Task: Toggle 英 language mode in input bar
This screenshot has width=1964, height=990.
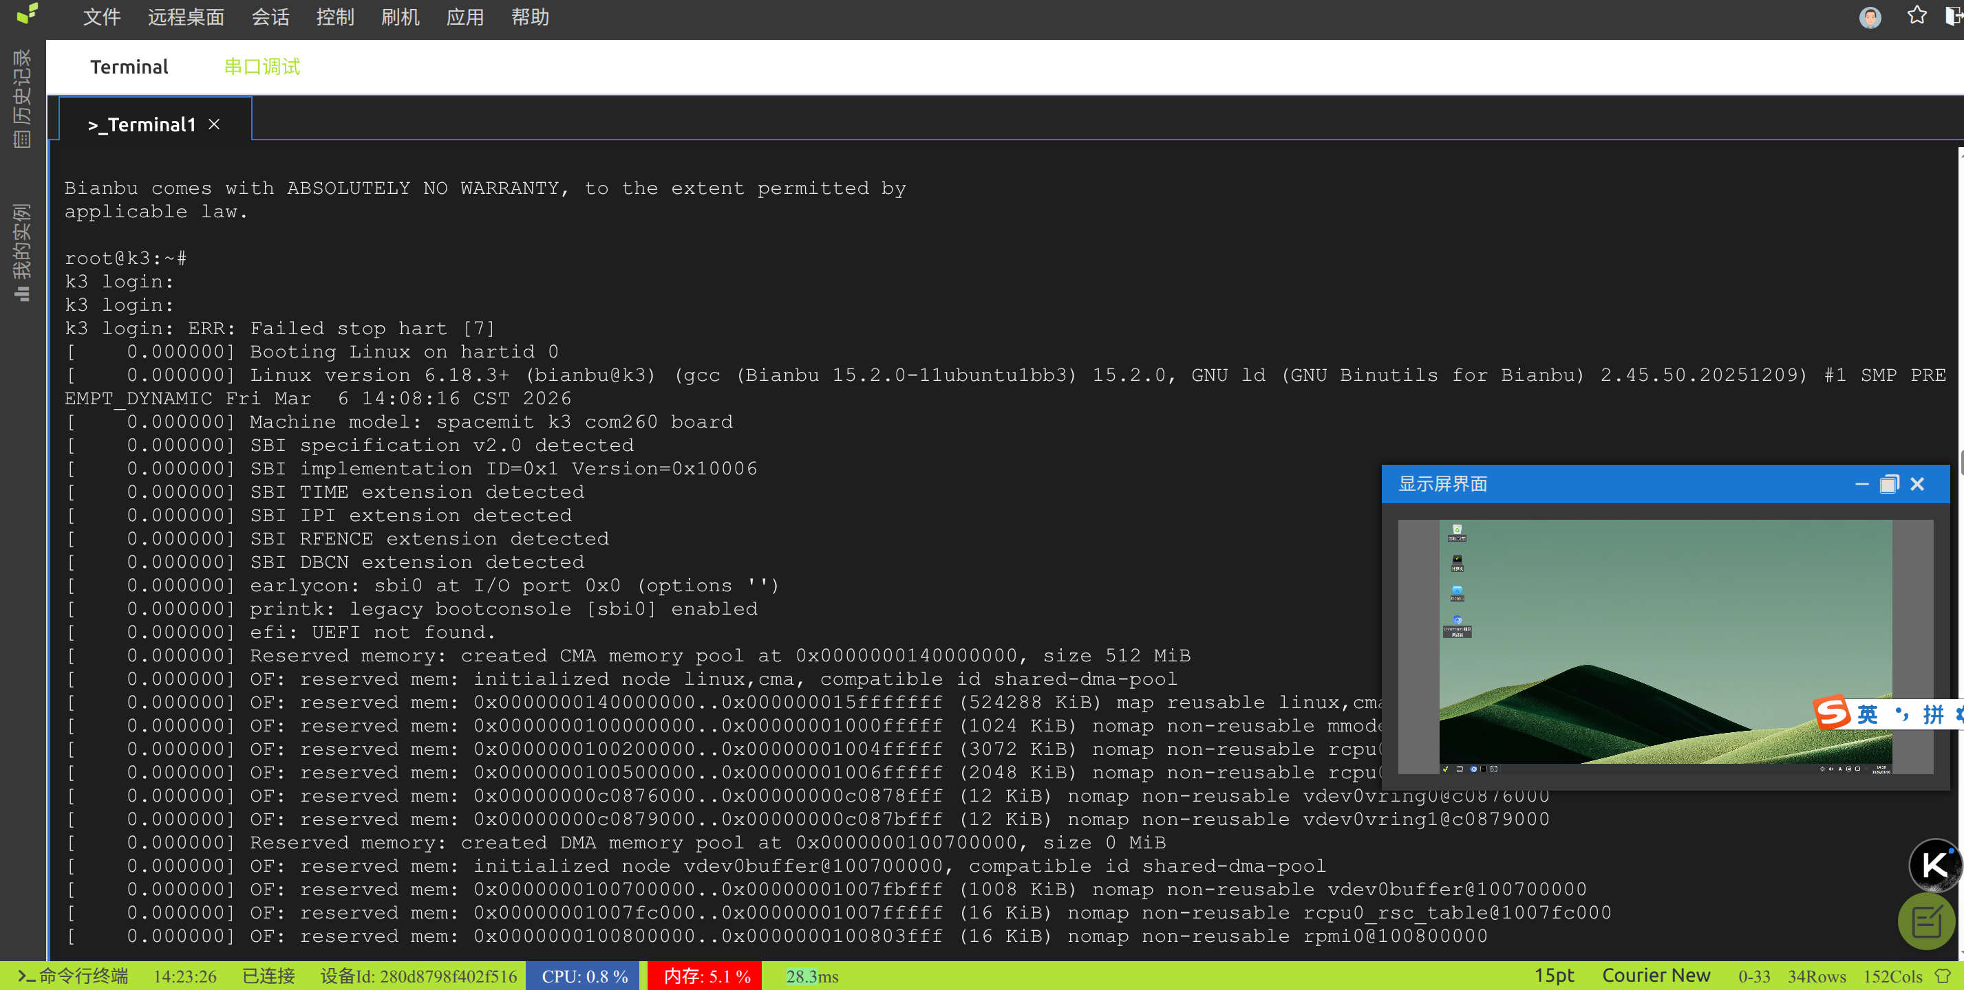Action: tap(1866, 714)
